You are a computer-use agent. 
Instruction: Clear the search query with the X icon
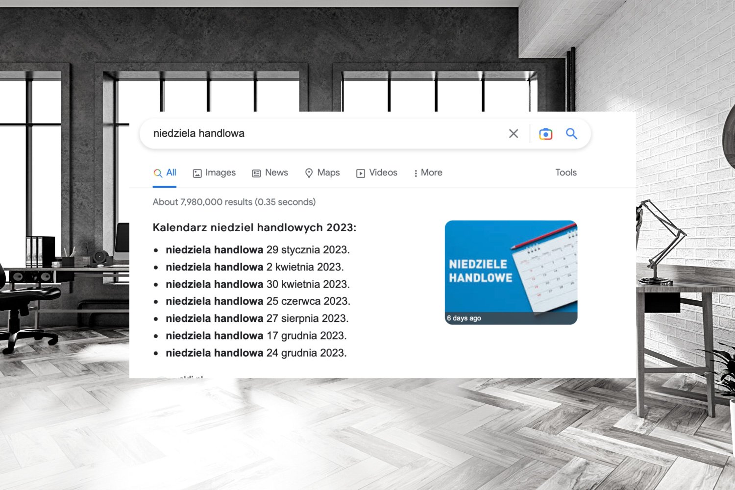(x=513, y=133)
